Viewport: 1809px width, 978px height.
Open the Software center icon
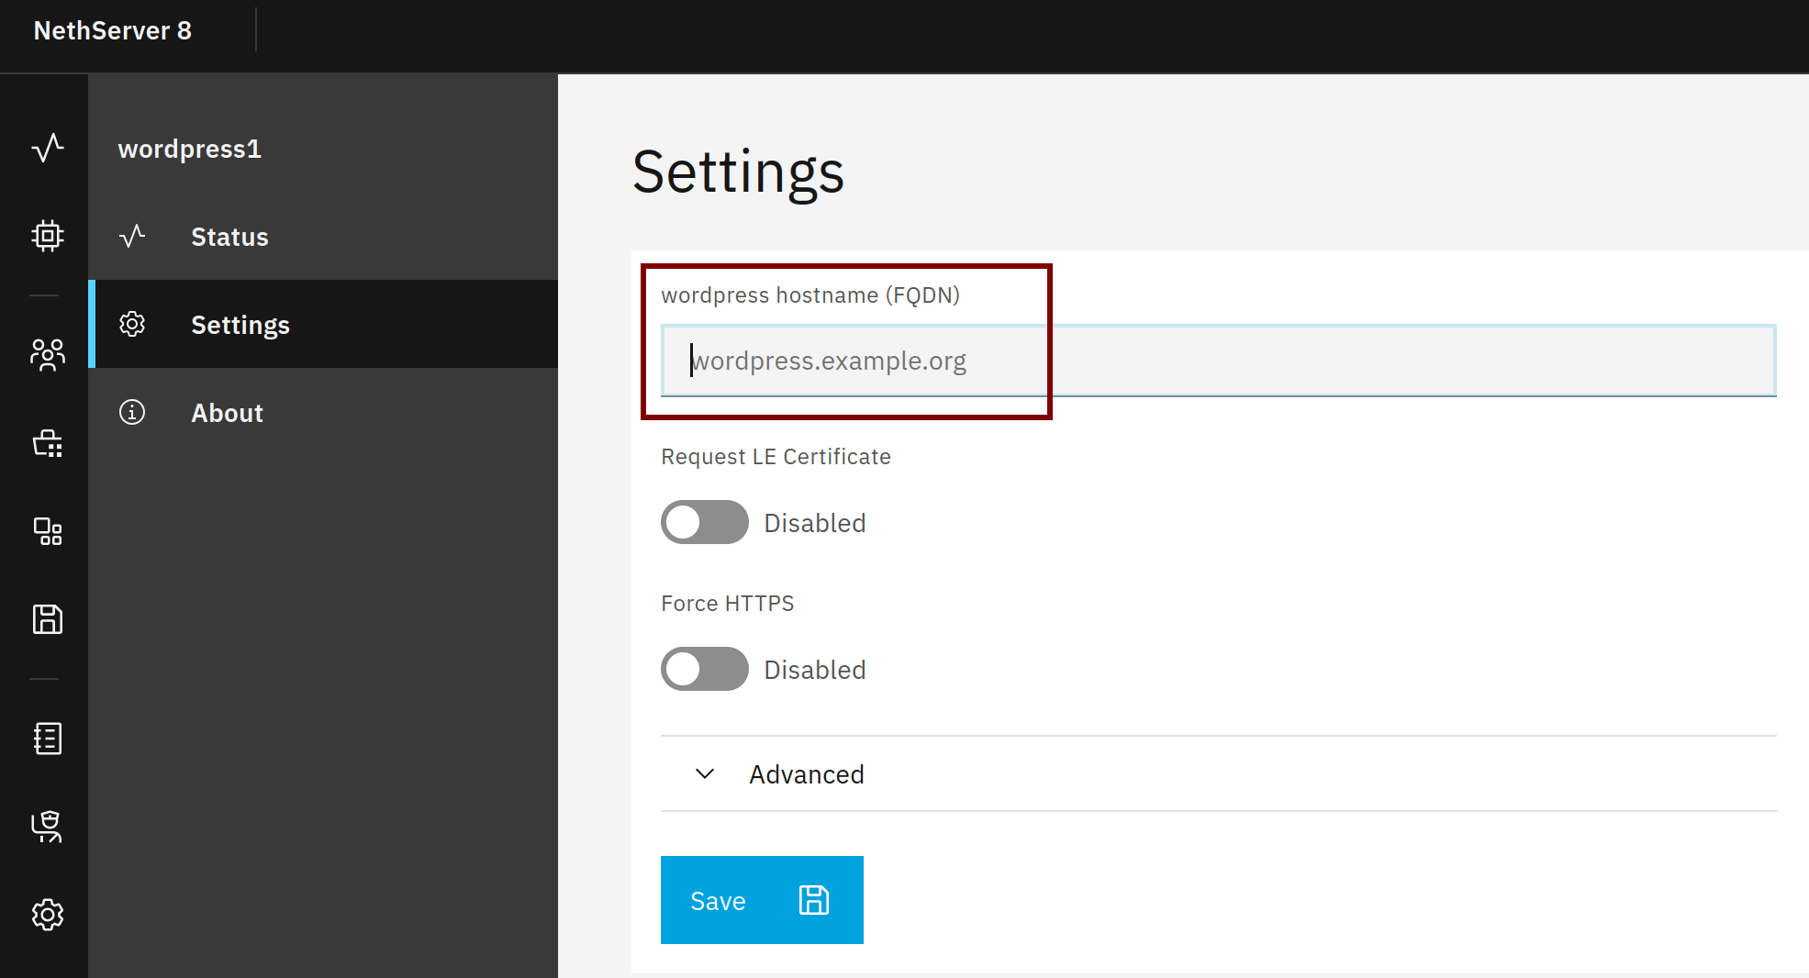point(47,444)
